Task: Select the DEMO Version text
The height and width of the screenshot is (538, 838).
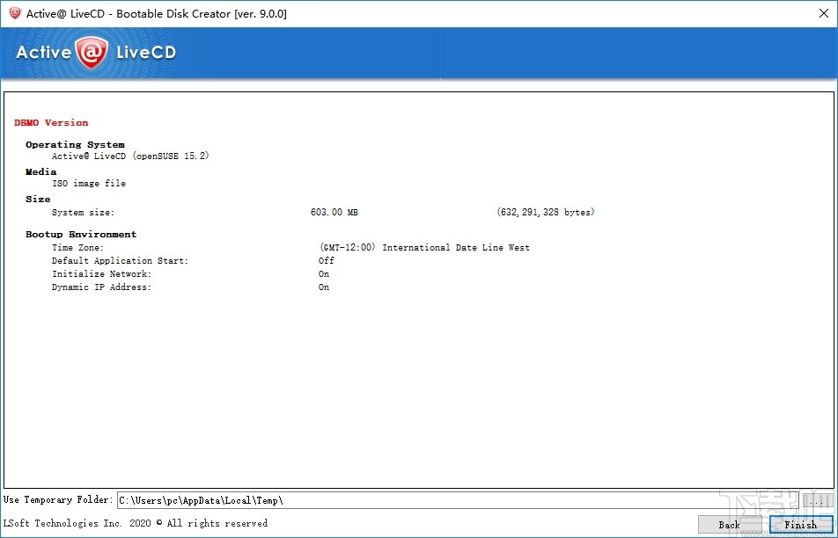Action: click(x=51, y=123)
